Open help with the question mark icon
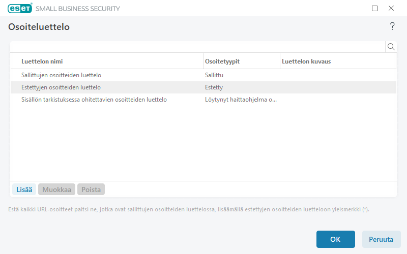 tap(392, 26)
